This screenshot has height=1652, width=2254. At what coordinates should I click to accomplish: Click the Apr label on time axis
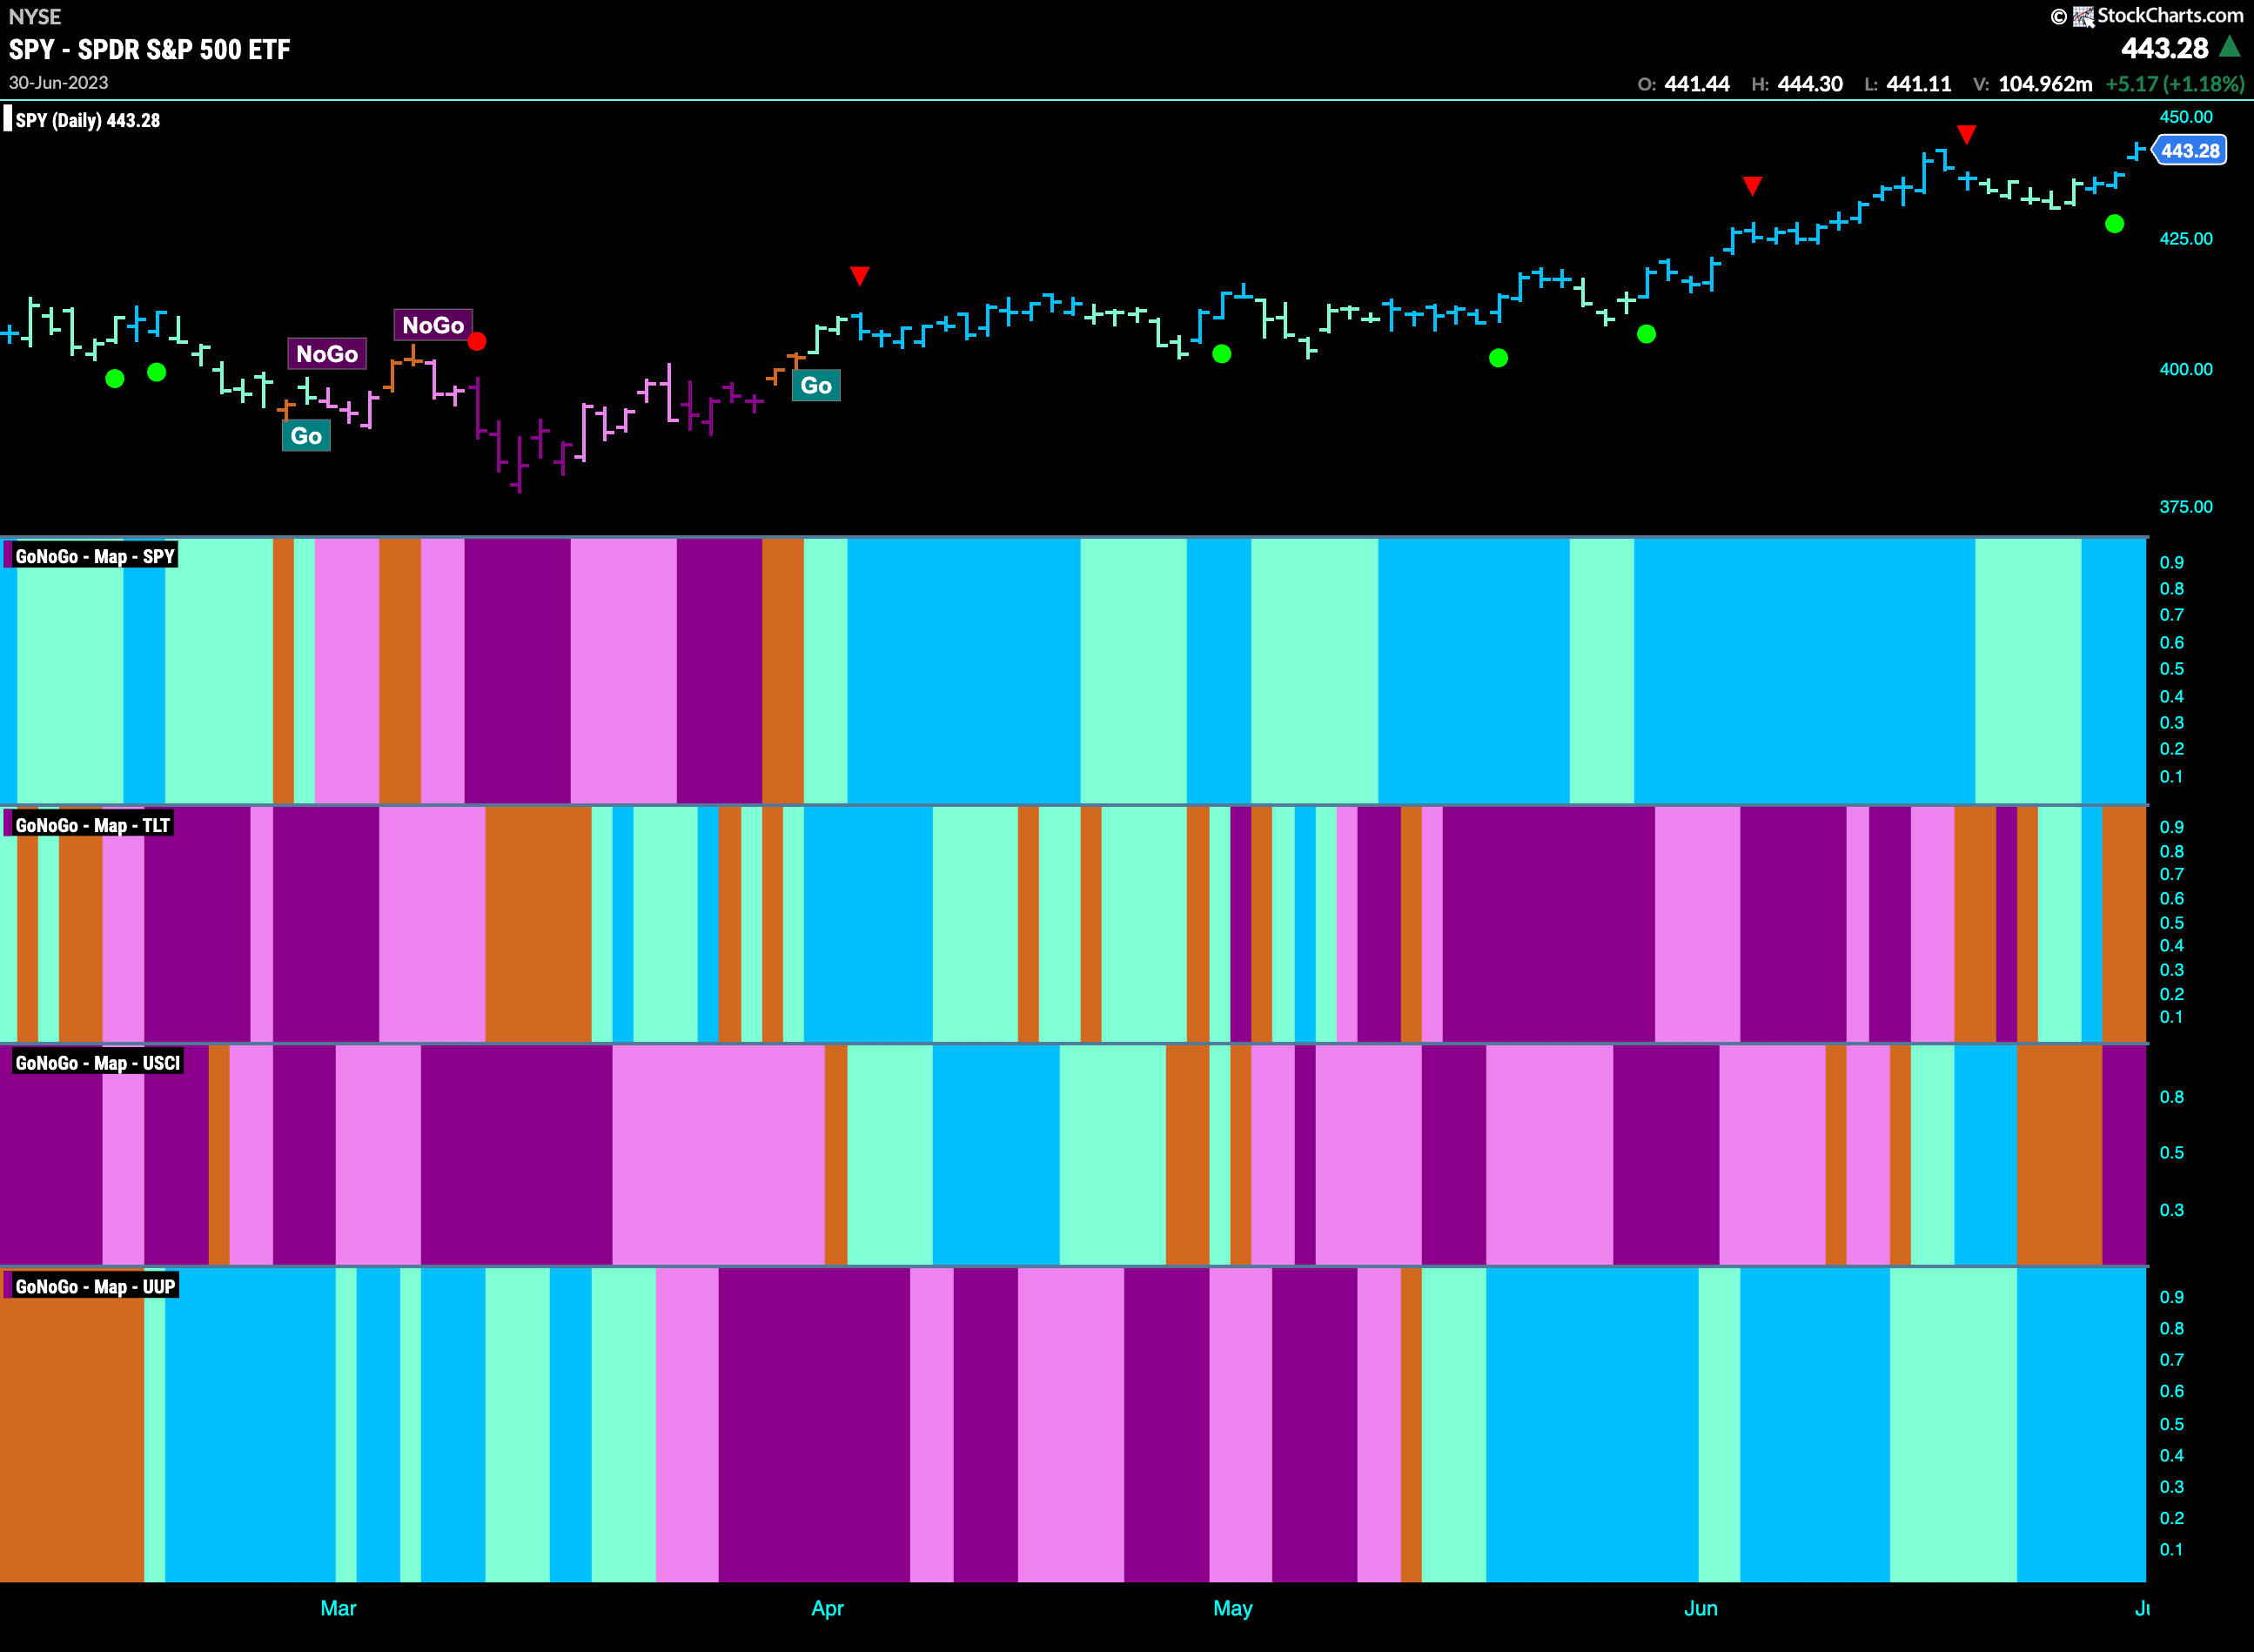(x=827, y=1608)
